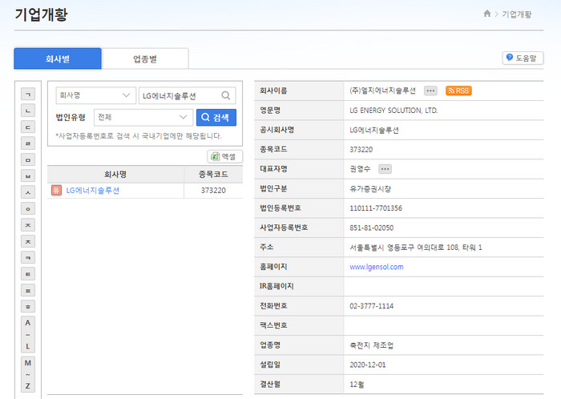Viewport: 561px width, 399px height.
Task: Export results with the 엑셀 button
Action: point(224,156)
